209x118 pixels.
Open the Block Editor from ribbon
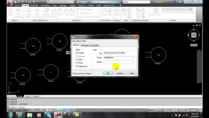click(x=54, y=10)
